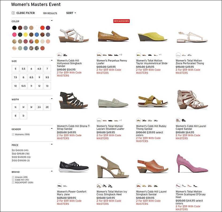Select size 8

[23, 77]
